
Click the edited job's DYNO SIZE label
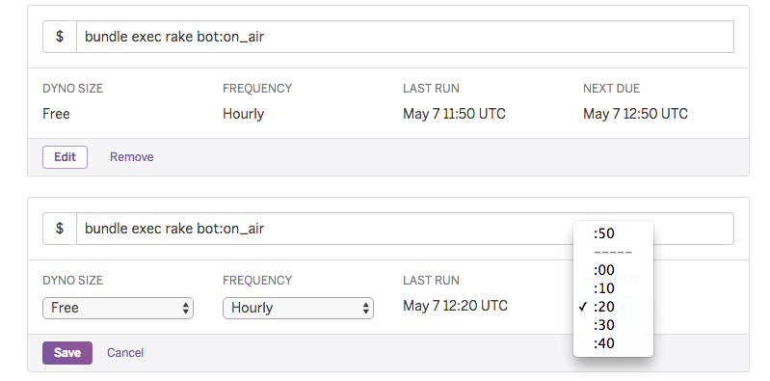[x=72, y=281]
